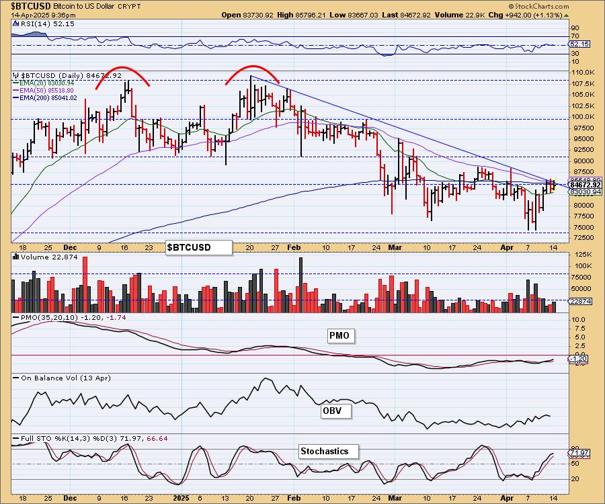Click the green up arrow after Chg
Image resolution: width=605 pixels, height=504 pixels.
[566, 15]
